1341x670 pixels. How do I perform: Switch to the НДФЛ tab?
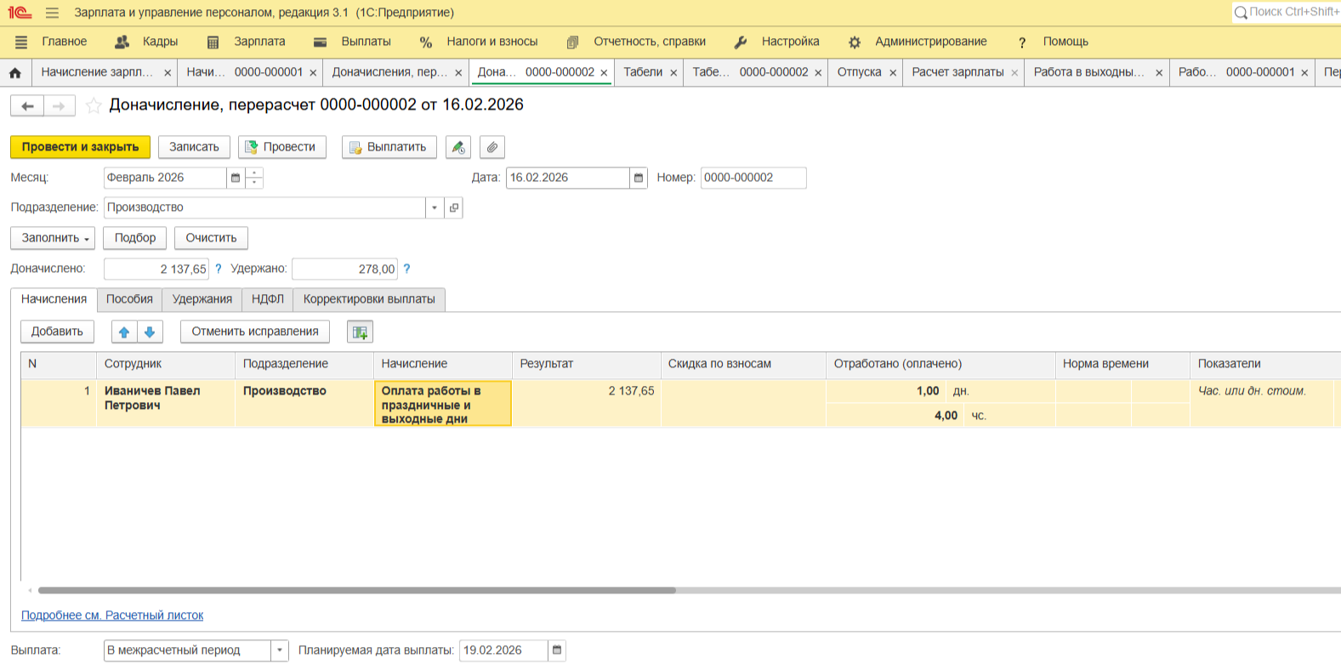click(x=268, y=299)
